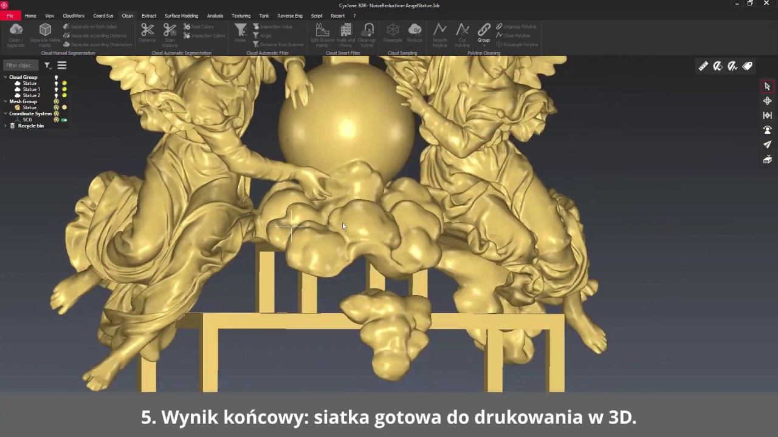The width and height of the screenshot is (778, 437).
Task: Switch to the Home ribbon tab
Action: tap(30, 16)
